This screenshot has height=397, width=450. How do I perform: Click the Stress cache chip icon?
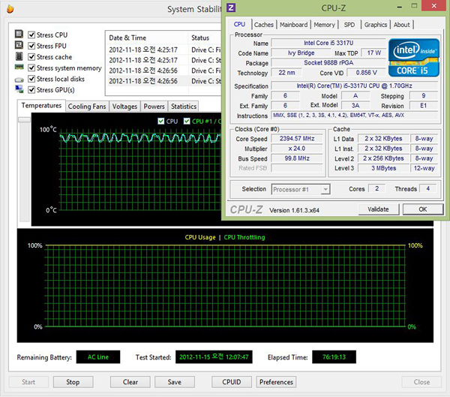click(x=19, y=56)
